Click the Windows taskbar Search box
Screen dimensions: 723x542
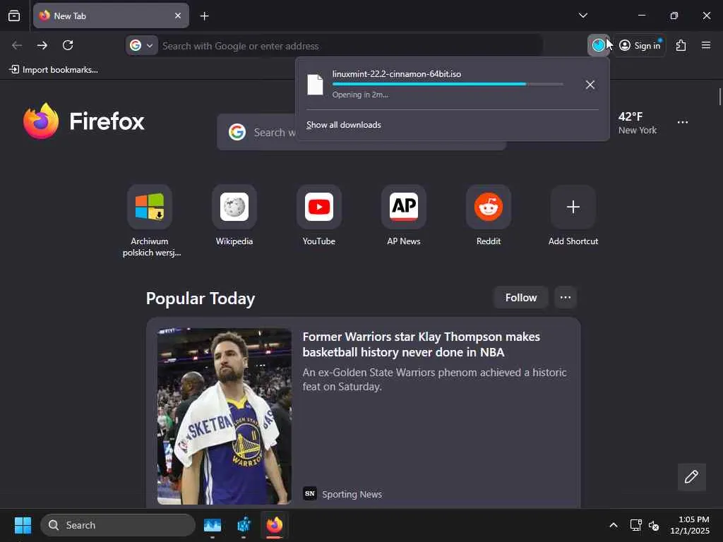(118, 525)
